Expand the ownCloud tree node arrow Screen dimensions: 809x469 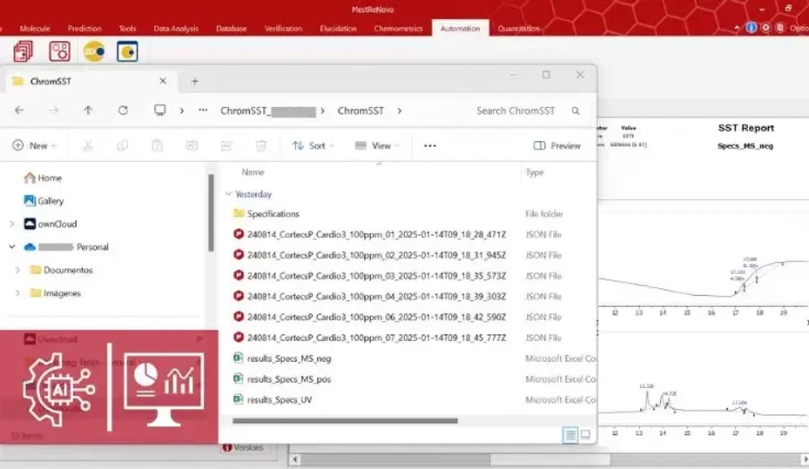(x=12, y=224)
